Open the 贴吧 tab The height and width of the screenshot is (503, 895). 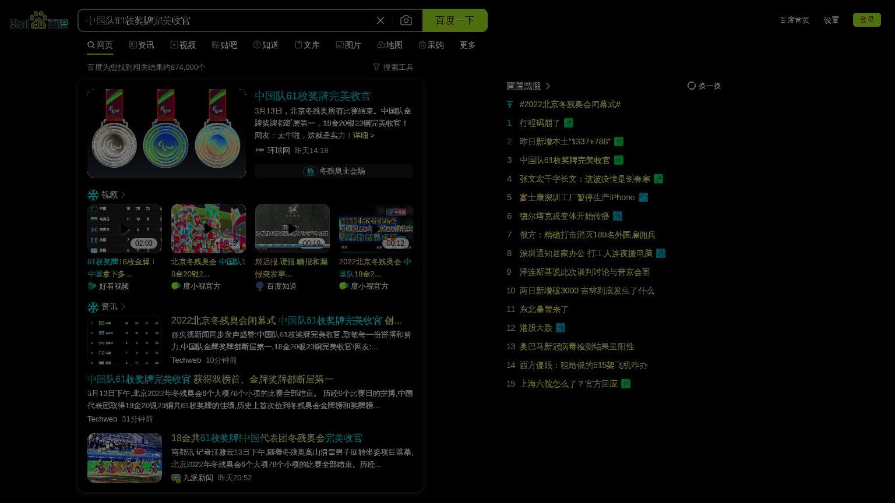pyautogui.click(x=224, y=45)
